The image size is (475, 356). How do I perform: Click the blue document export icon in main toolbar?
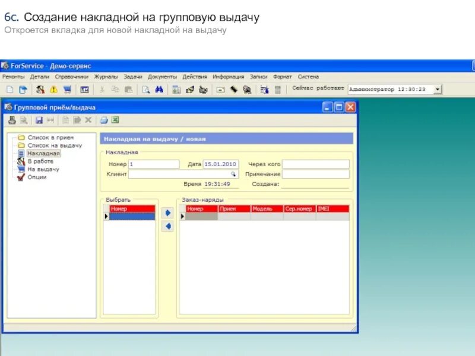[23, 90]
